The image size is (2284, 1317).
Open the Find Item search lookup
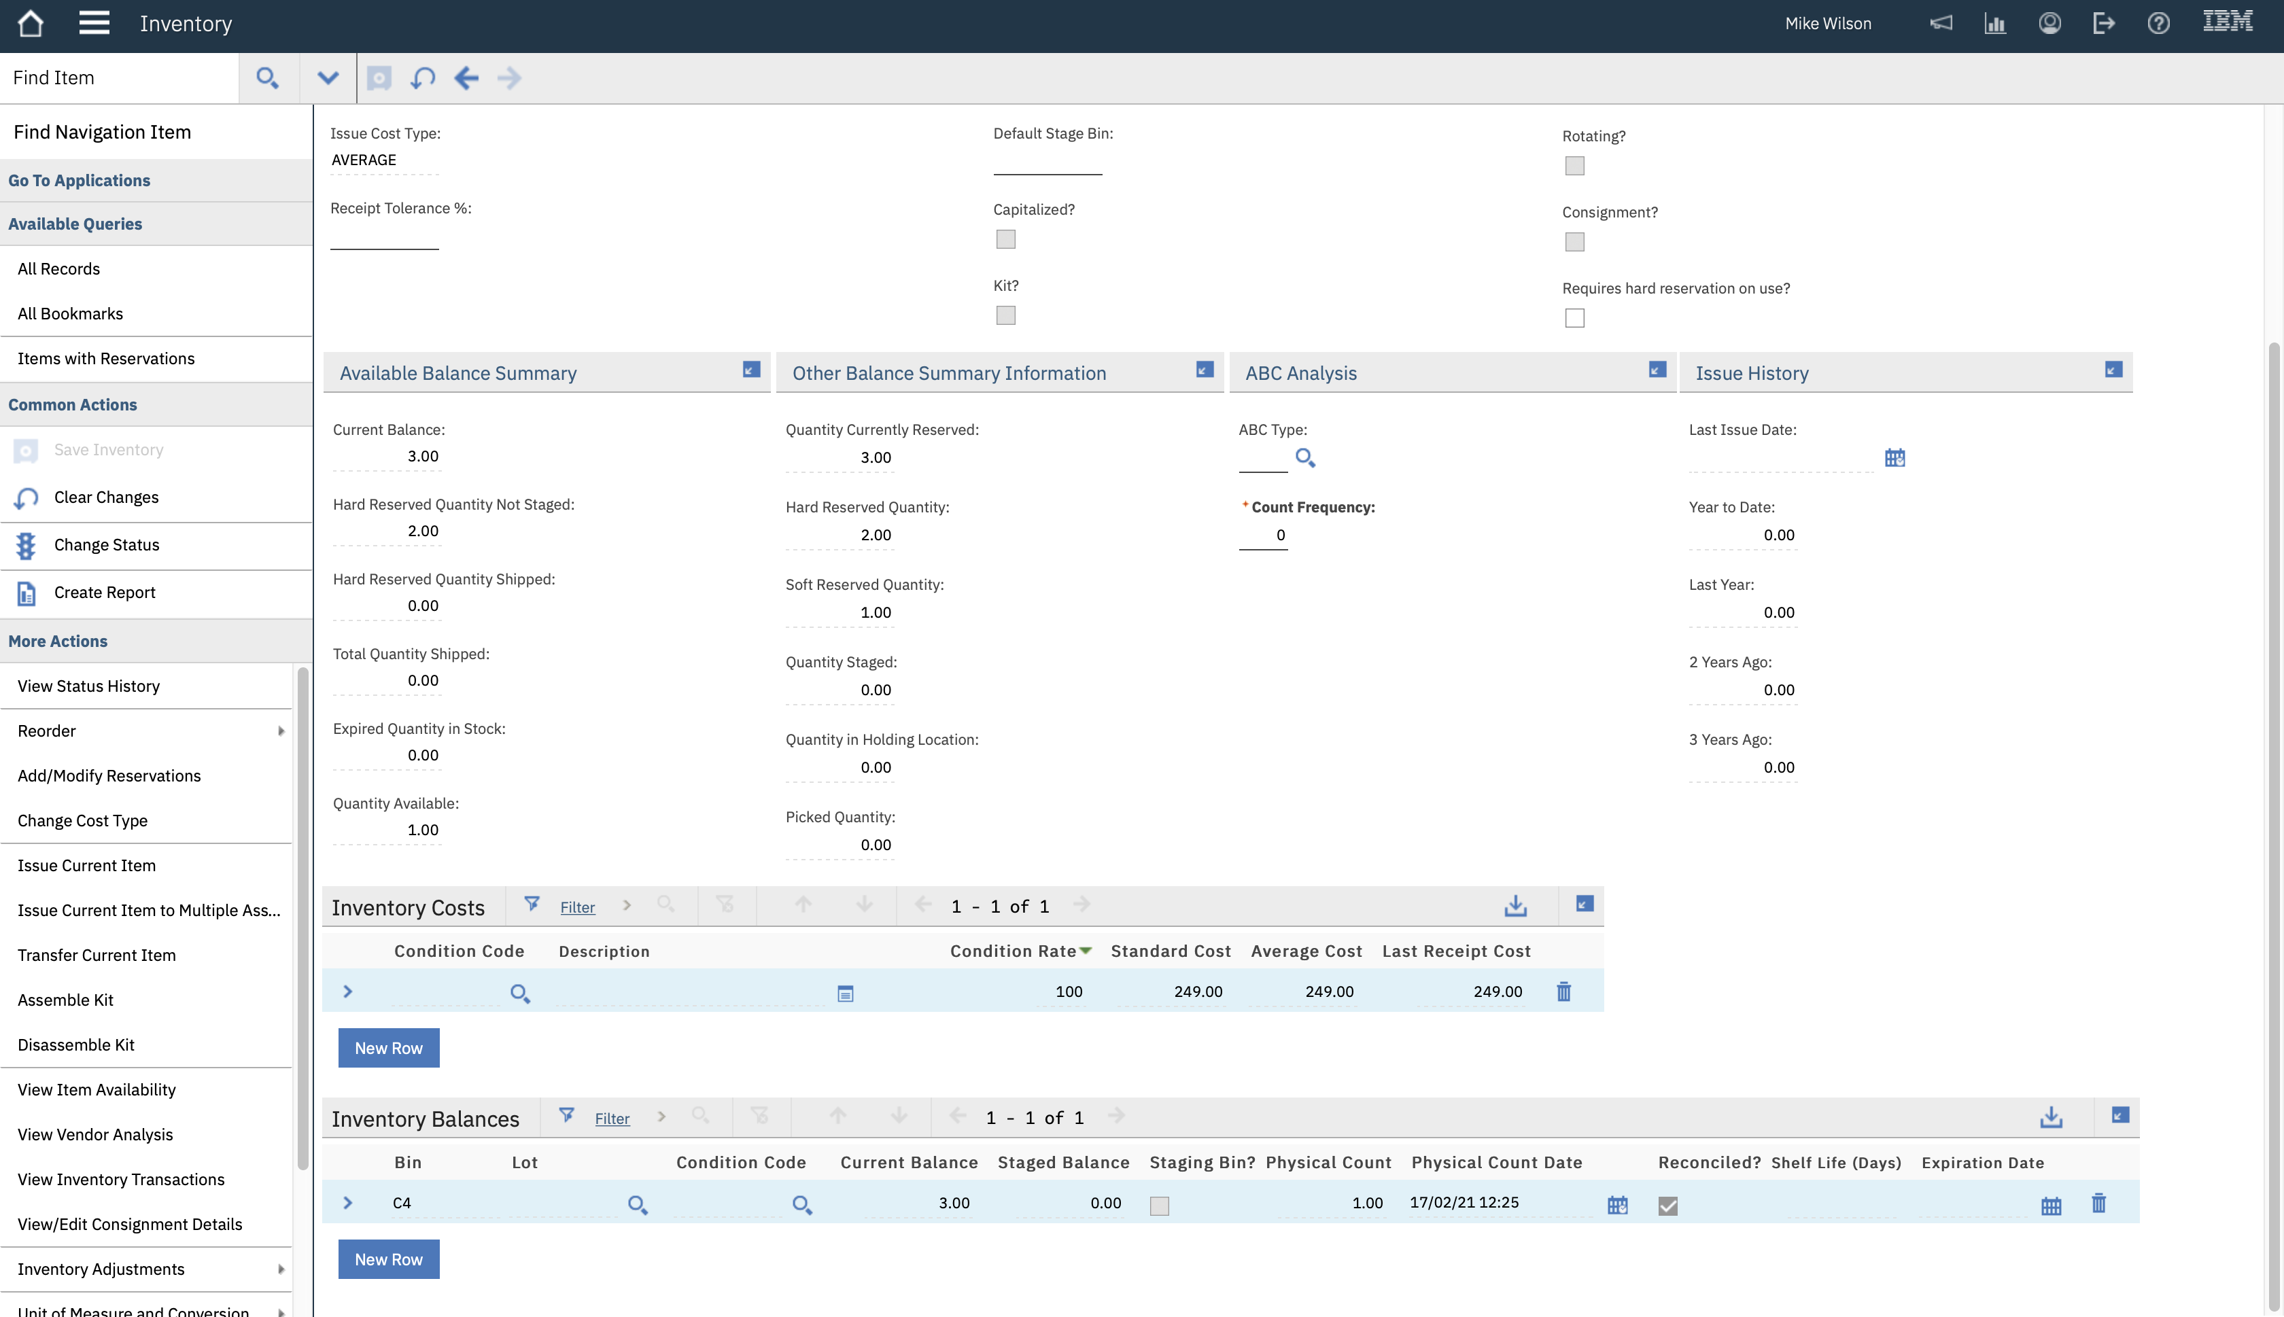pos(267,77)
